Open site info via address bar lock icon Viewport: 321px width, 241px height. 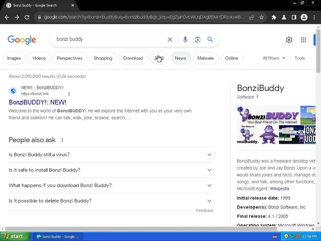pyautogui.click(x=39, y=17)
